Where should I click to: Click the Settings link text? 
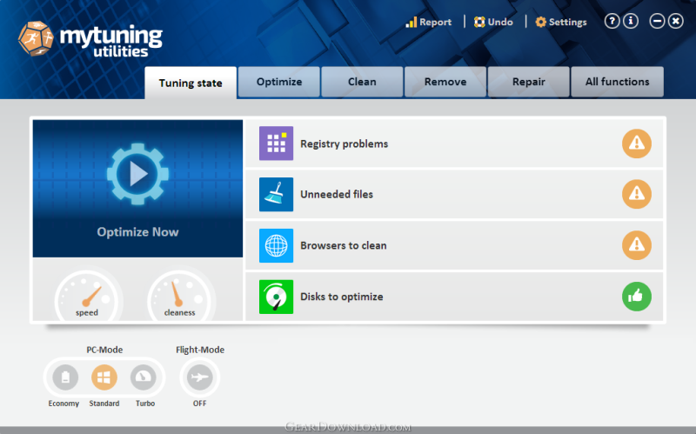point(568,23)
